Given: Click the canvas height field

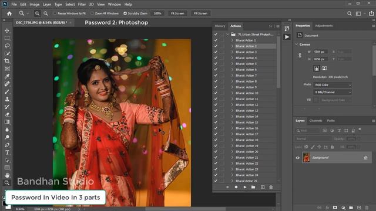Looking at the screenshot, I should click(320, 59).
